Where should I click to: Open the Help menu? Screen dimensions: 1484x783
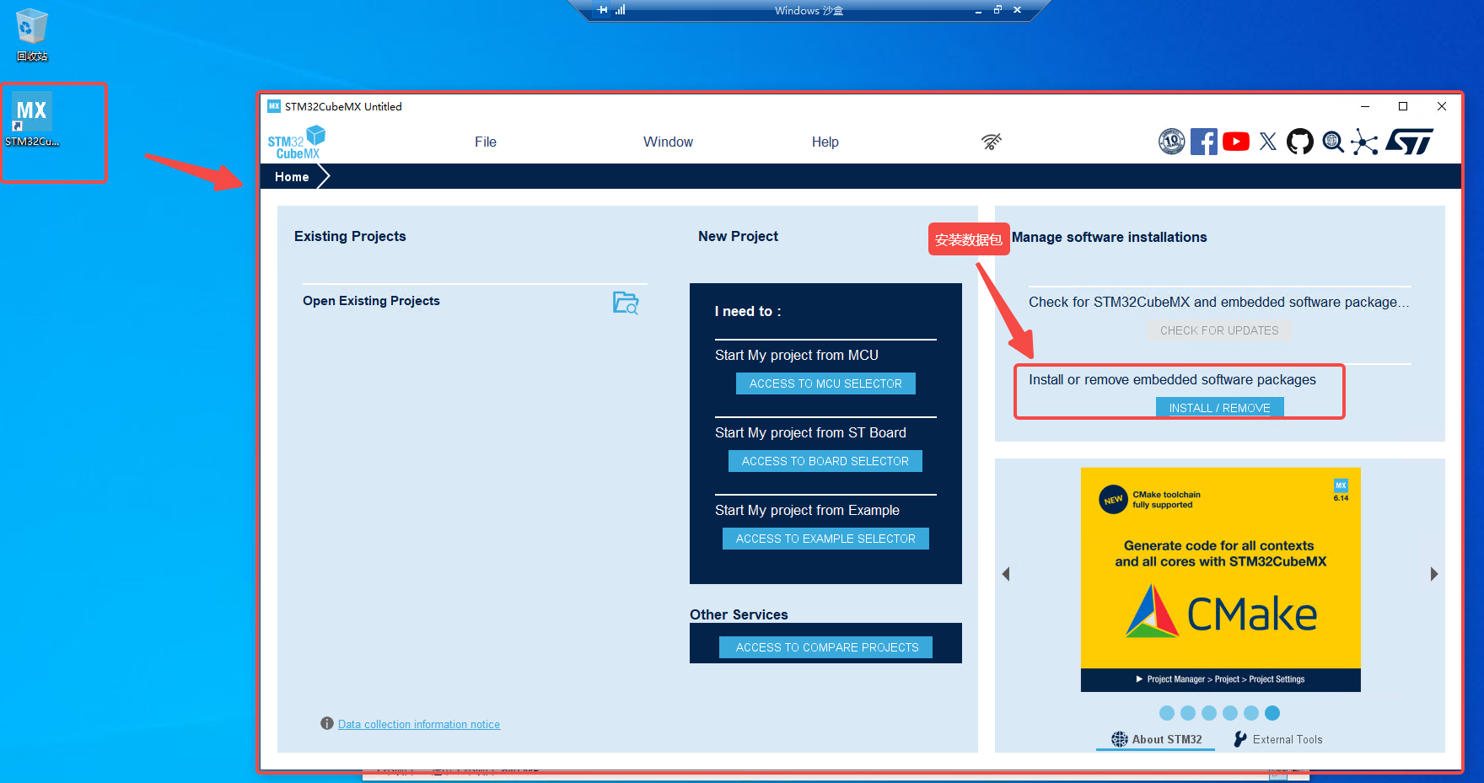825,142
